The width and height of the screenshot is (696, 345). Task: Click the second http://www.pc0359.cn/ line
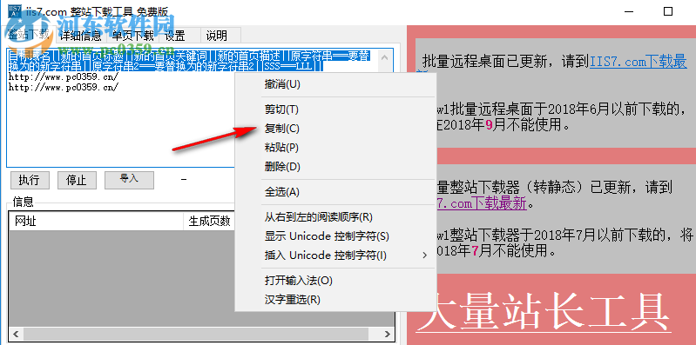[x=64, y=87]
